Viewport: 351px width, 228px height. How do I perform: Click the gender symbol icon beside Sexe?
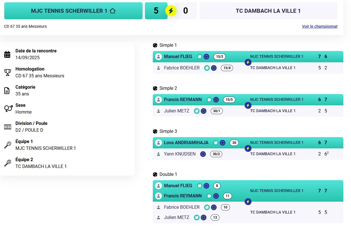coord(8,108)
